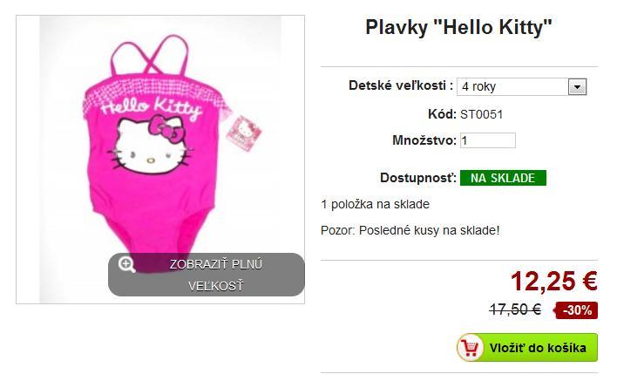Click the crossed-out old price 17,50 €
This screenshot has height=381, width=617.
(515, 310)
